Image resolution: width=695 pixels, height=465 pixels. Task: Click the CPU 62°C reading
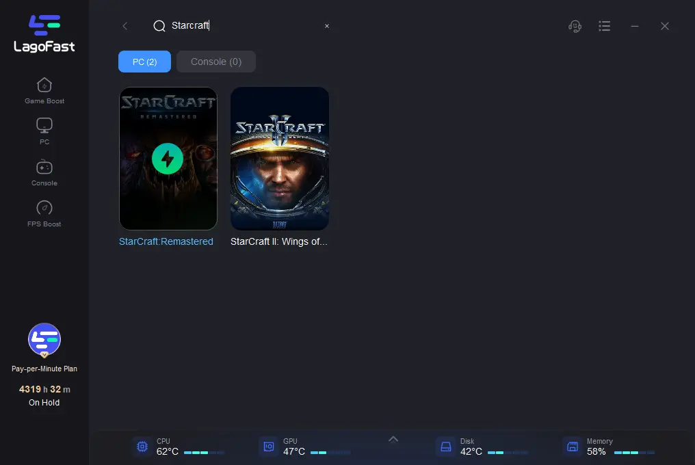click(x=168, y=452)
